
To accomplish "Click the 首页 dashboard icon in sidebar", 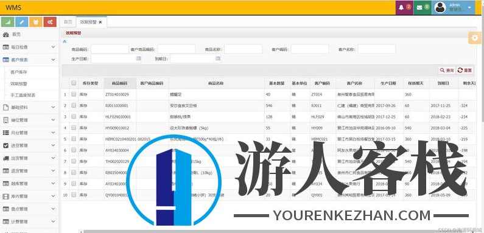I will [x=6, y=35].
